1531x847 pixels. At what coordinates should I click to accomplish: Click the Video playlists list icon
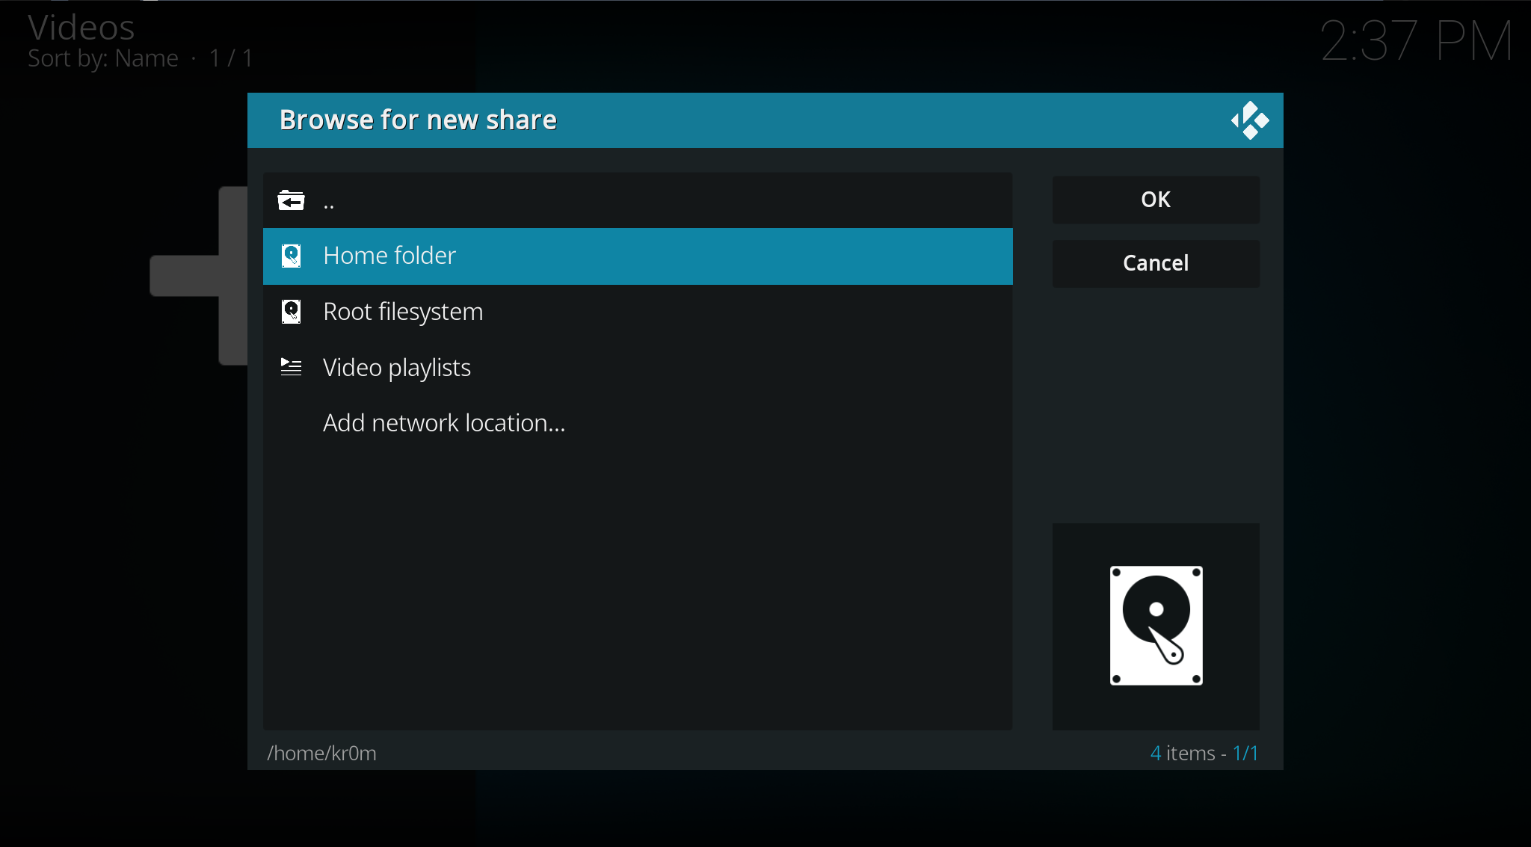click(x=291, y=367)
